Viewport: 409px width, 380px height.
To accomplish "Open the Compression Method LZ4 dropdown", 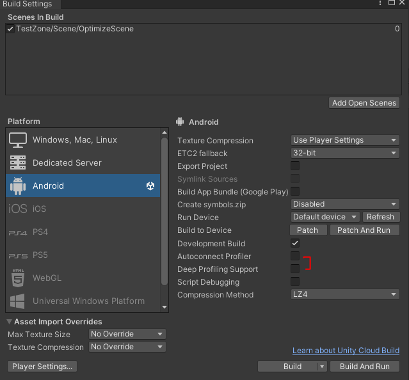I will click(345, 294).
